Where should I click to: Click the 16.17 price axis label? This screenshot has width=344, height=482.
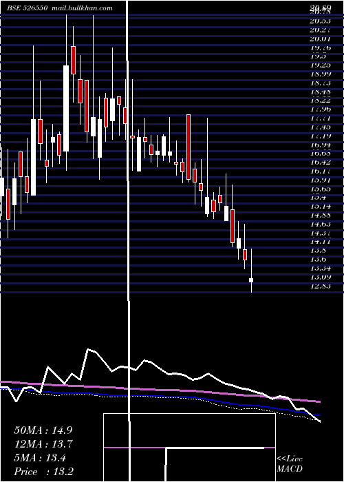pyautogui.click(x=321, y=171)
